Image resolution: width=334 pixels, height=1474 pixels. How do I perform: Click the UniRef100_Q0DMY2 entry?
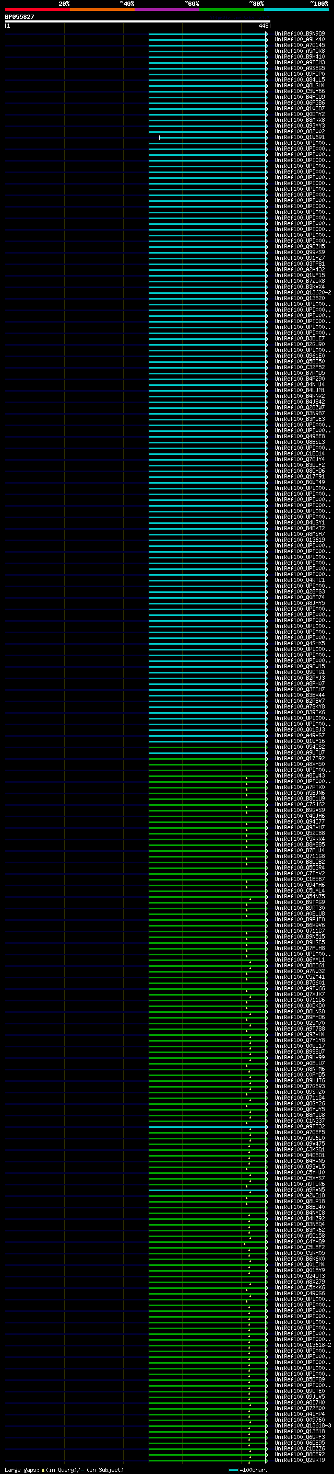[299, 115]
